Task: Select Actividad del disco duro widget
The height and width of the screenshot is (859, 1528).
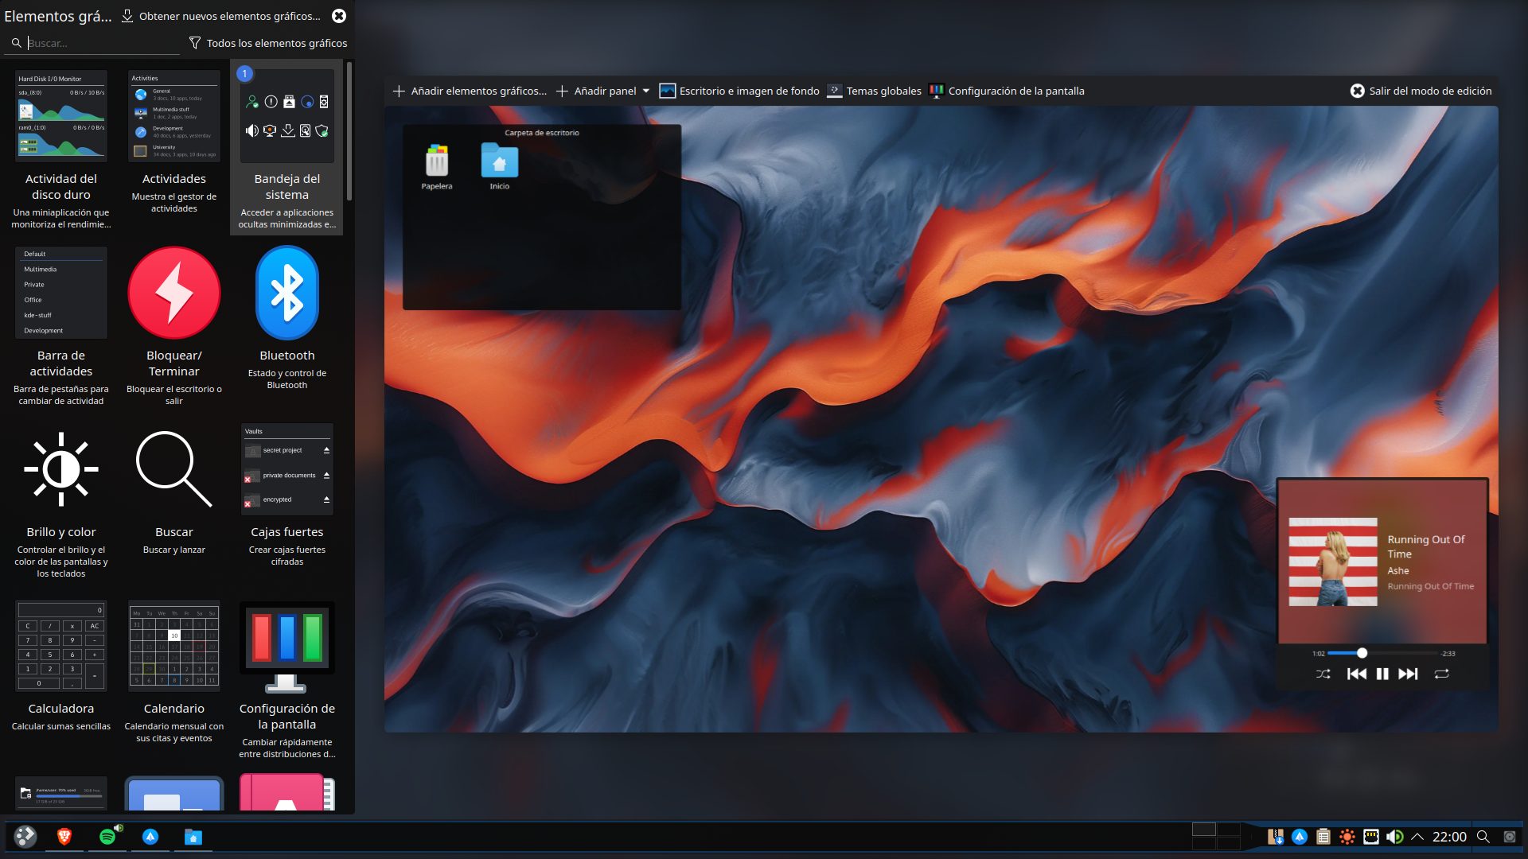Action: [61, 149]
